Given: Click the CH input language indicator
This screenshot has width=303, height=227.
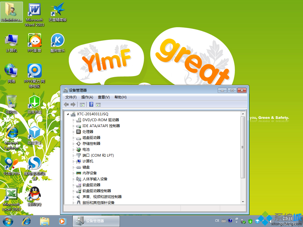Looking at the screenshot, I should (x=217, y=221).
